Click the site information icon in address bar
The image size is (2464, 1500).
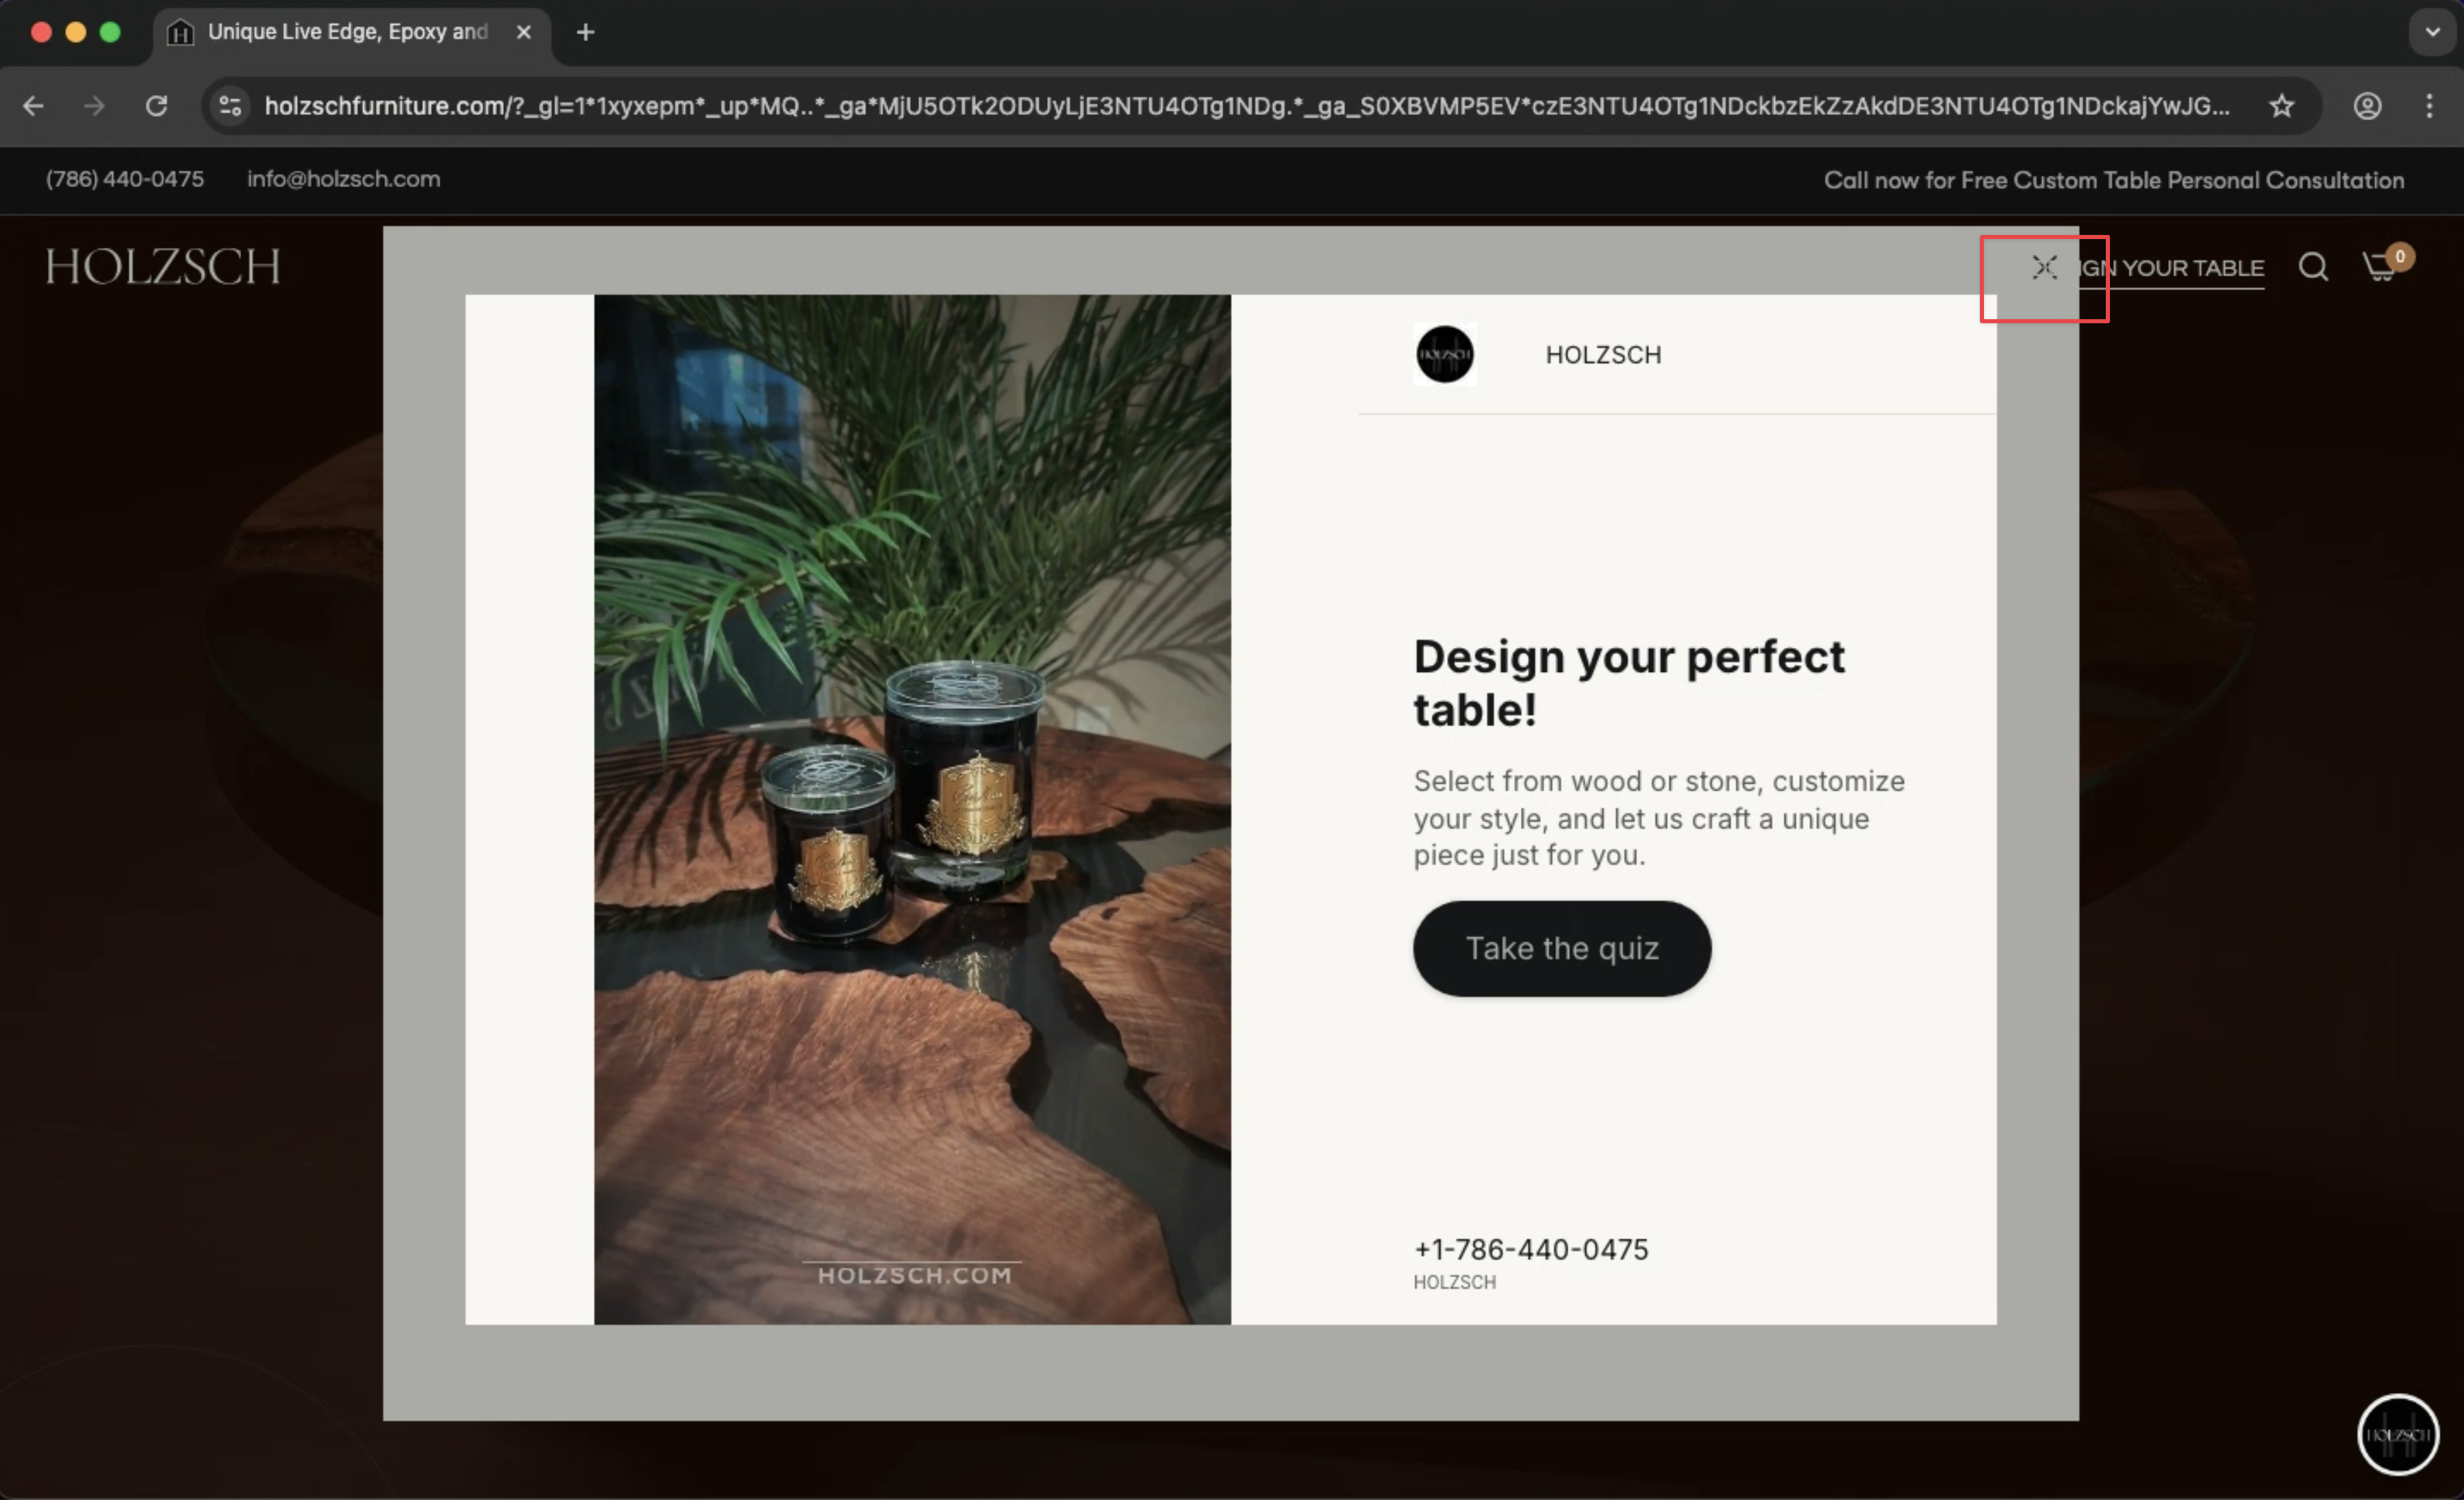pos(231,106)
